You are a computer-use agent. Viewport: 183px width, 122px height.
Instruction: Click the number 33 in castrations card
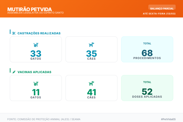(36, 53)
